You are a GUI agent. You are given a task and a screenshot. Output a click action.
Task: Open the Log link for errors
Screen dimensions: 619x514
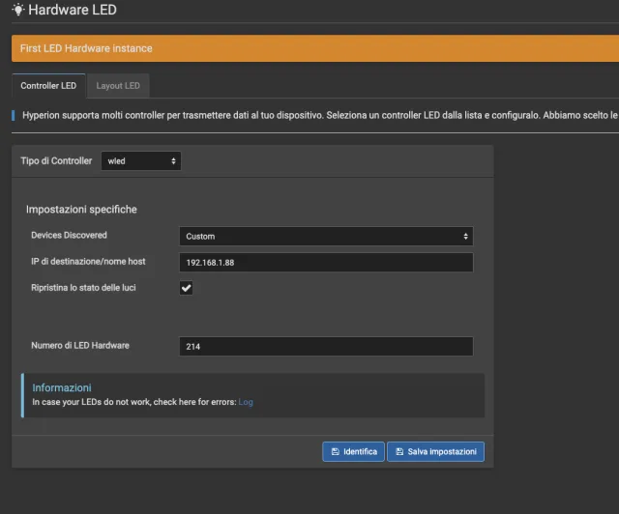[x=246, y=402]
